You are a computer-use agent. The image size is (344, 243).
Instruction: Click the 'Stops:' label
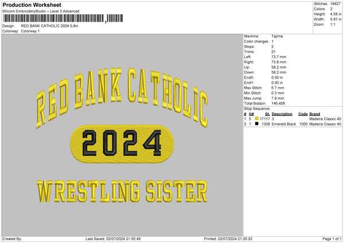249,47
